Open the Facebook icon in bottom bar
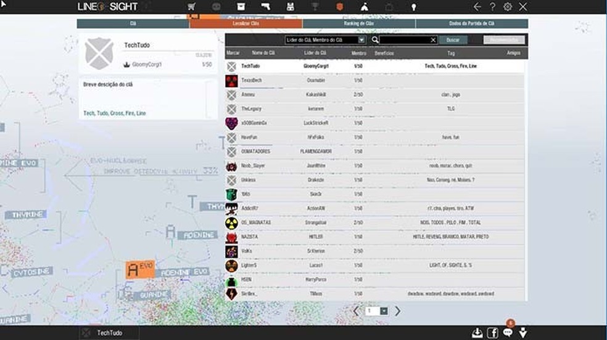The image size is (607, 340). pos(492,333)
